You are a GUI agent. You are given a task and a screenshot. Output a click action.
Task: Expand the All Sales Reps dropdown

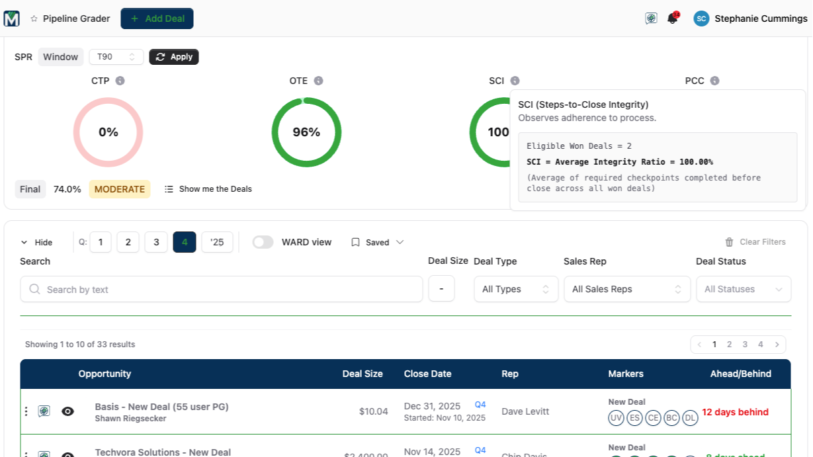626,289
